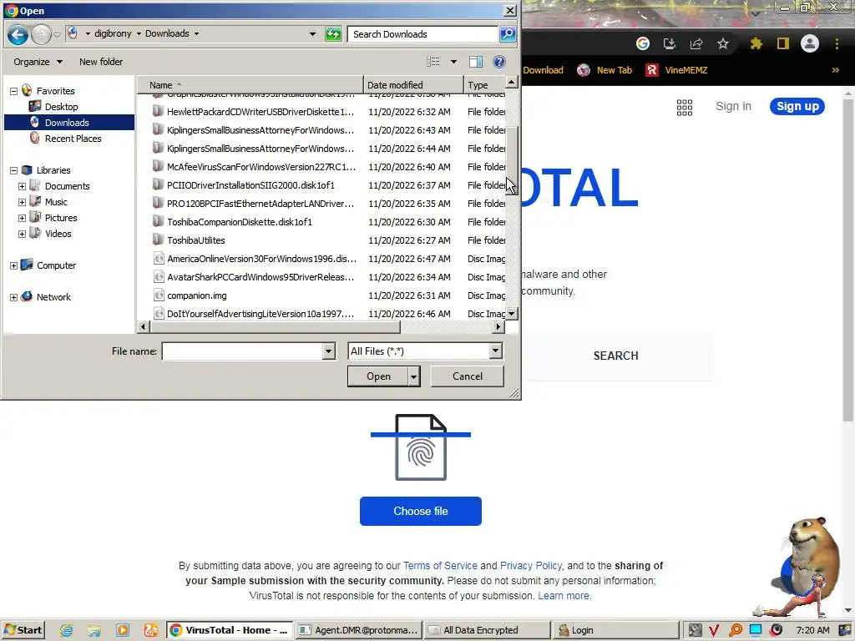Open the New Tab bookmark
The width and height of the screenshot is (855, 641).
tap(605, 70)
